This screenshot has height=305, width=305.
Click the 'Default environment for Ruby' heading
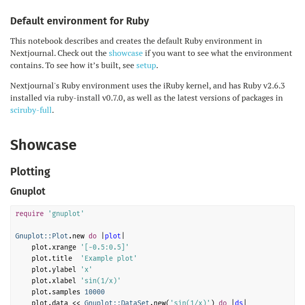(80, 21)
